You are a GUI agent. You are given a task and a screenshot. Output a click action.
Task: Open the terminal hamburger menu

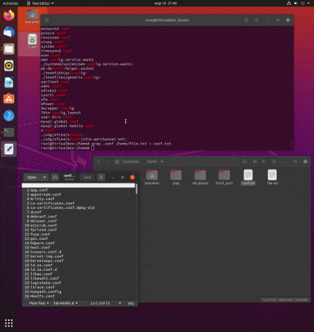click(256, 20)
